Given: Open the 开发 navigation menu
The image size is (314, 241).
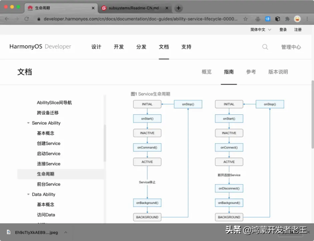Looking at the screenshot, I should [x=119, y=47].
